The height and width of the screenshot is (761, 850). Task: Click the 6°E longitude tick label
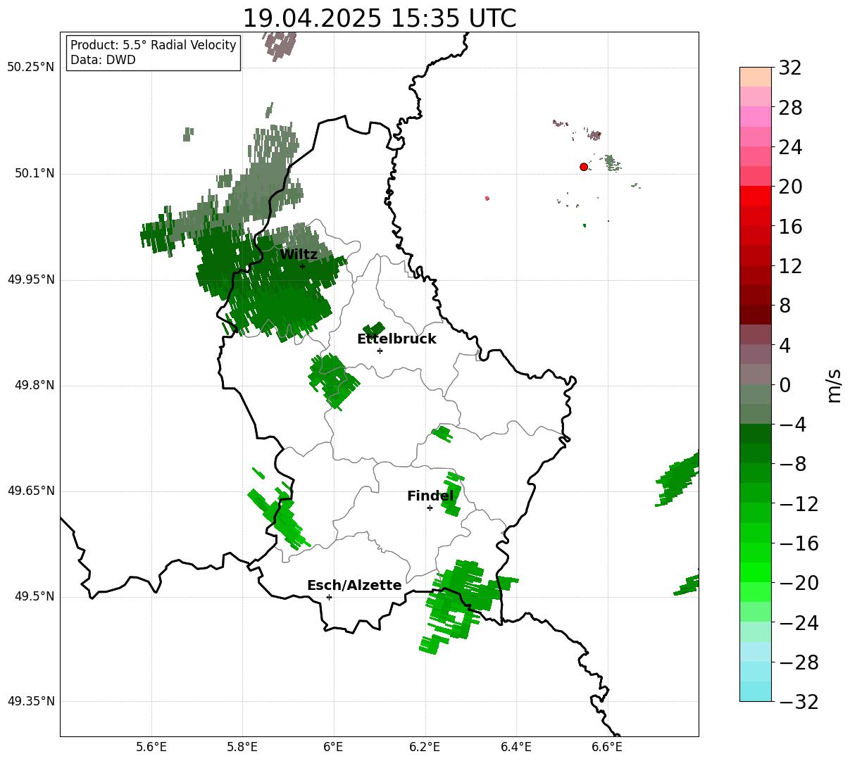(334, 747)
